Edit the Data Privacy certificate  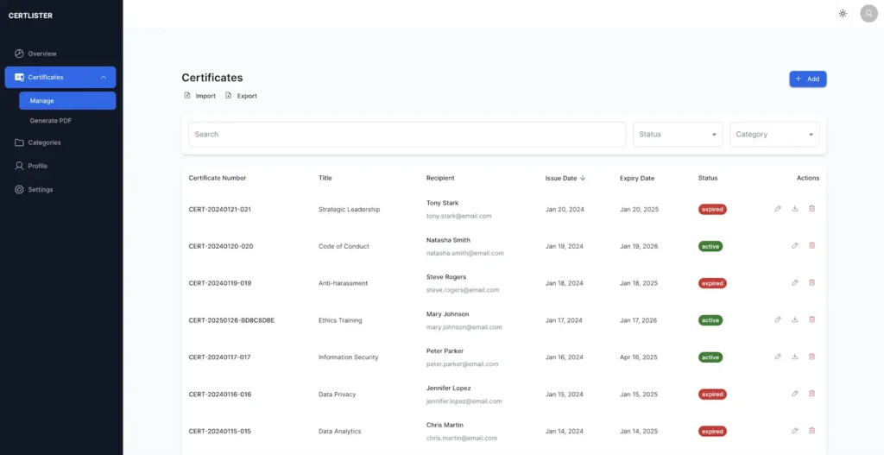795,394
